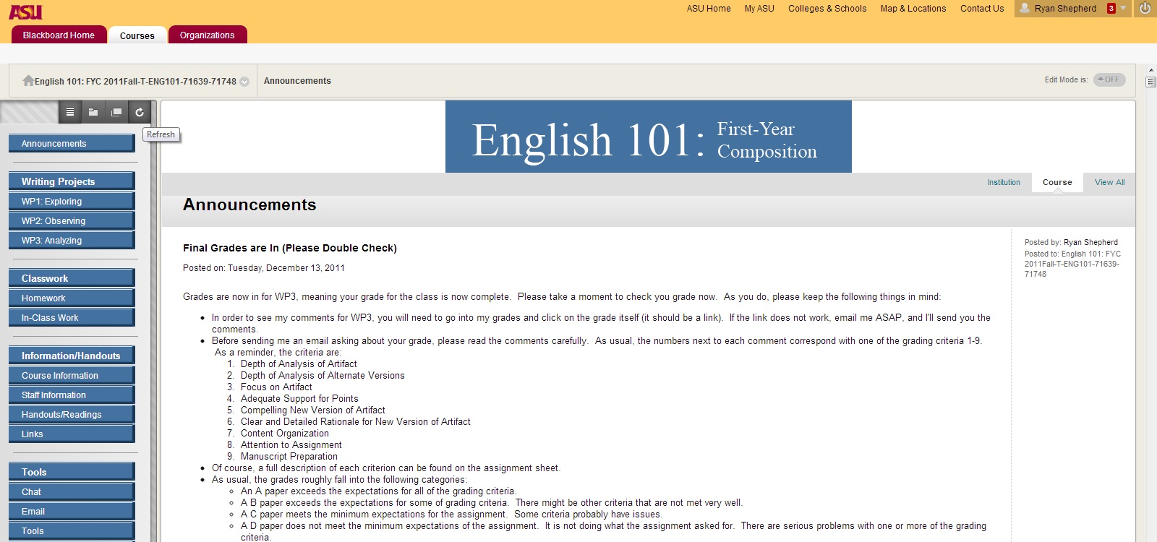This screenshot has height=542, width=1157.
Task: Open In-Class Work menu item
Action: tap(72, 317)
